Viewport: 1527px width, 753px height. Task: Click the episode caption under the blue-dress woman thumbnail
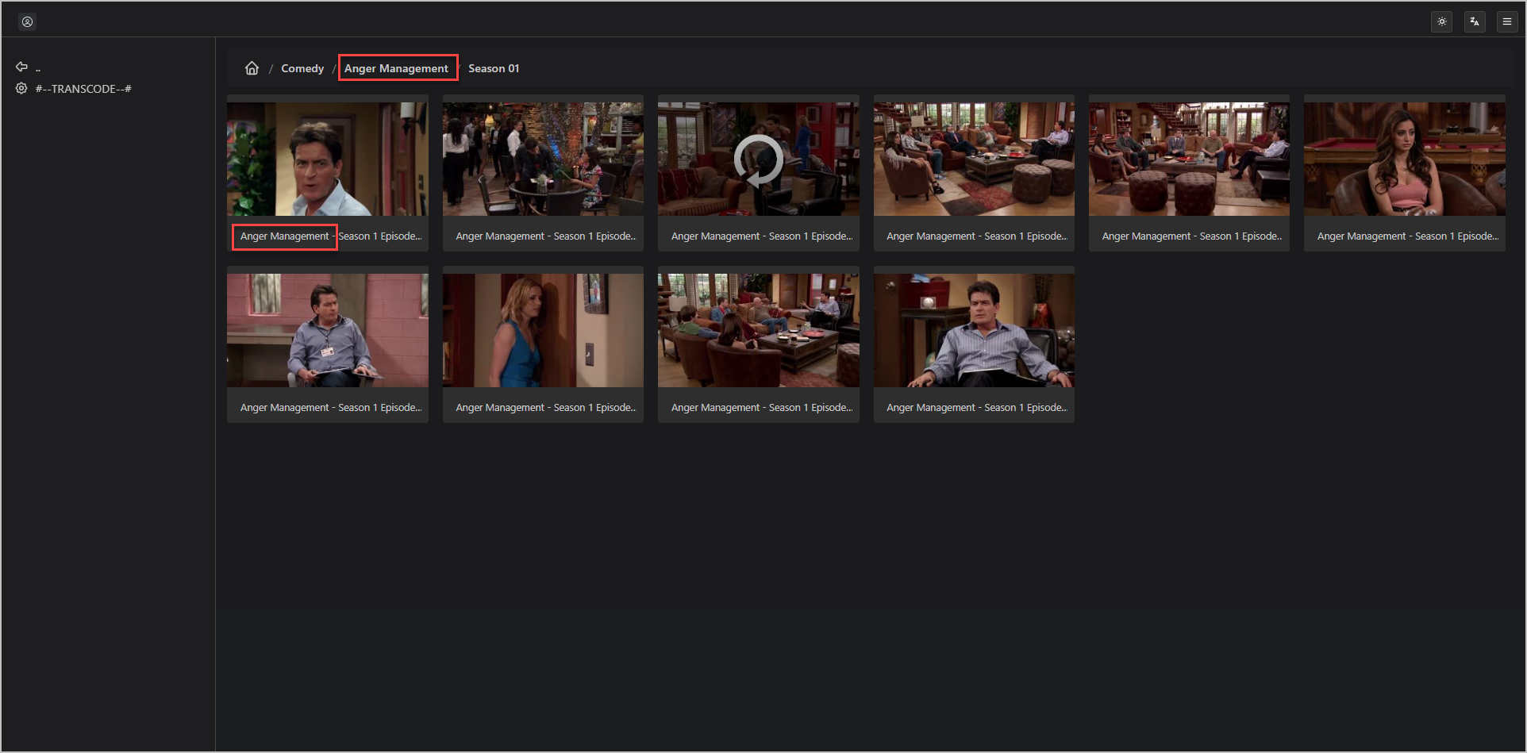coord(546,408)
